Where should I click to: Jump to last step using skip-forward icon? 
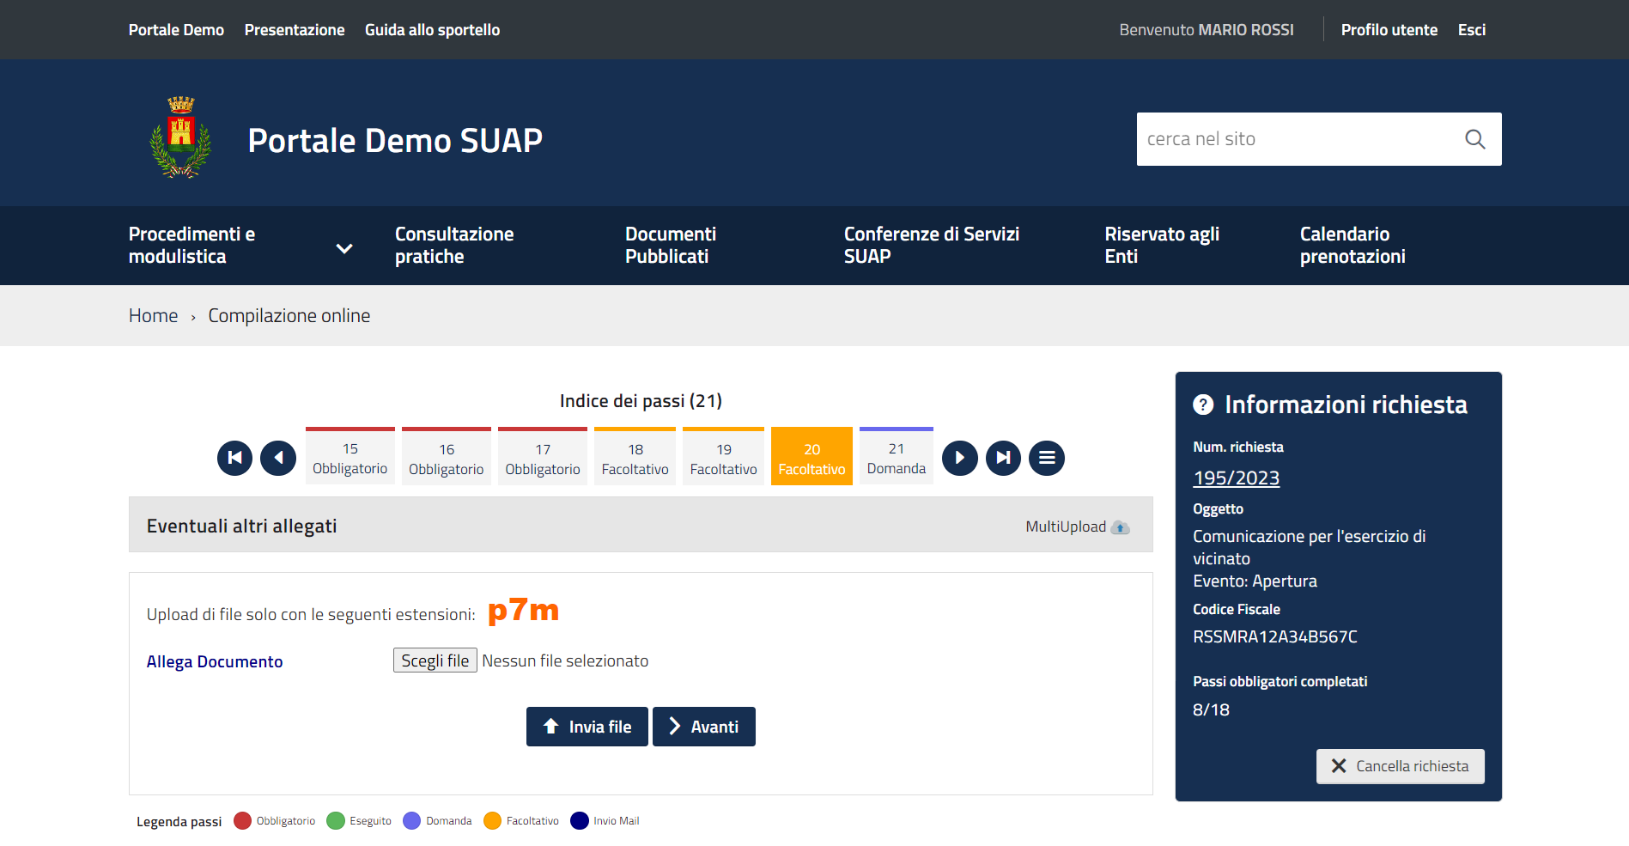(x=1003, y=458)
